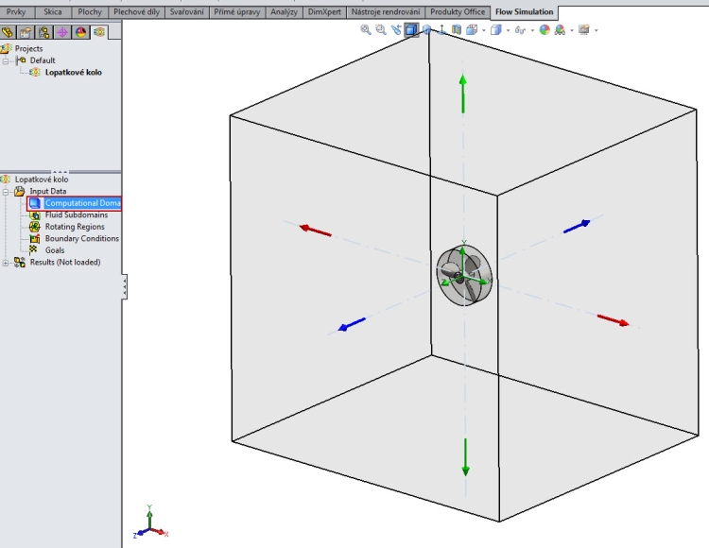Click the Display Style cube icon
Image resolution: width=709 pixels, height=548 pixels.
496,30
